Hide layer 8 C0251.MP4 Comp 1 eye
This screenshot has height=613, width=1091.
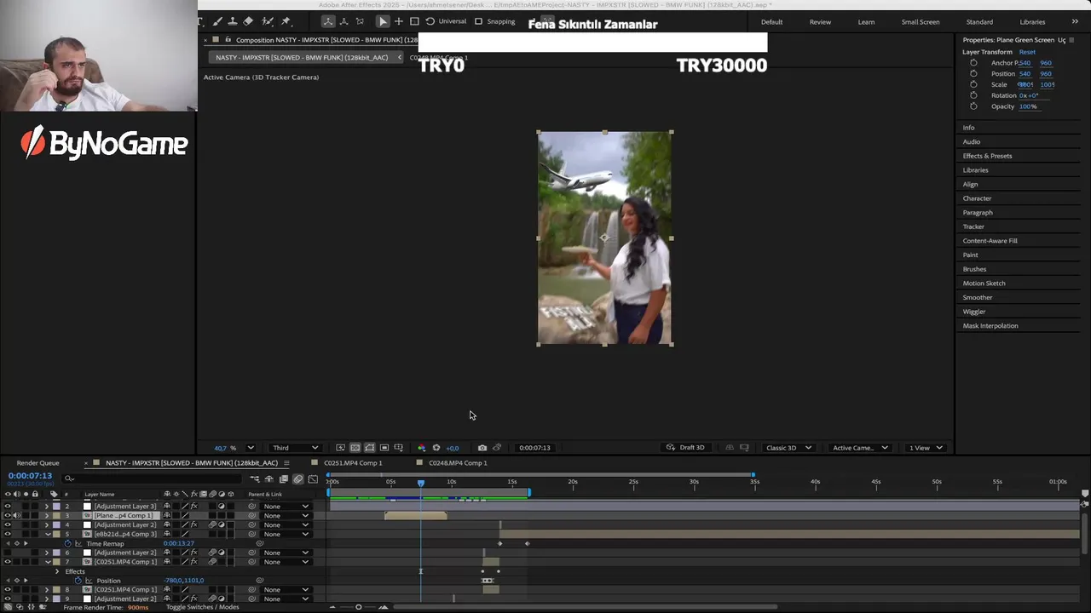pyautogui.click(x=8, y=589)
